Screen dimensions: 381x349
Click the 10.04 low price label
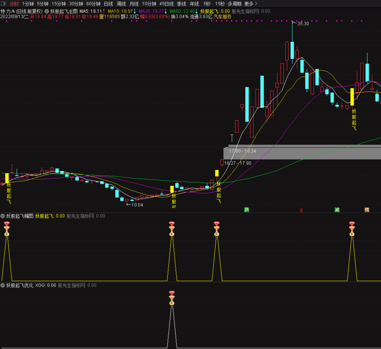tap(137, 205)
